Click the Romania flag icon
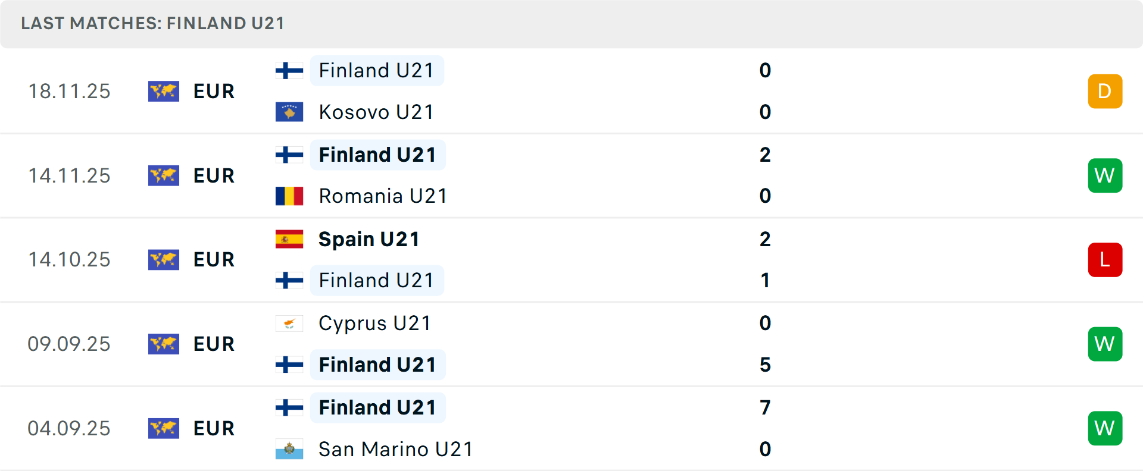The height and width of the screenshot is (471, 1143). (x=289, y=196)
